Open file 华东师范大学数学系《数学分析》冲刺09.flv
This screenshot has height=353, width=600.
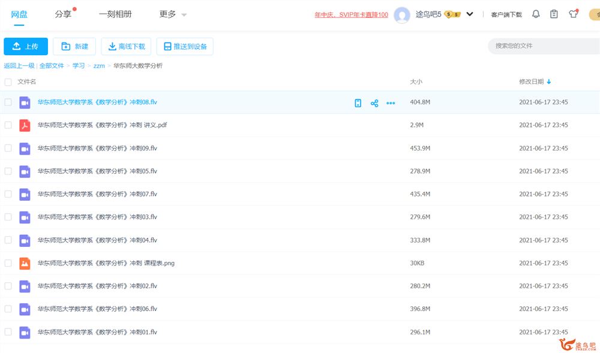(x=97, y=148)
